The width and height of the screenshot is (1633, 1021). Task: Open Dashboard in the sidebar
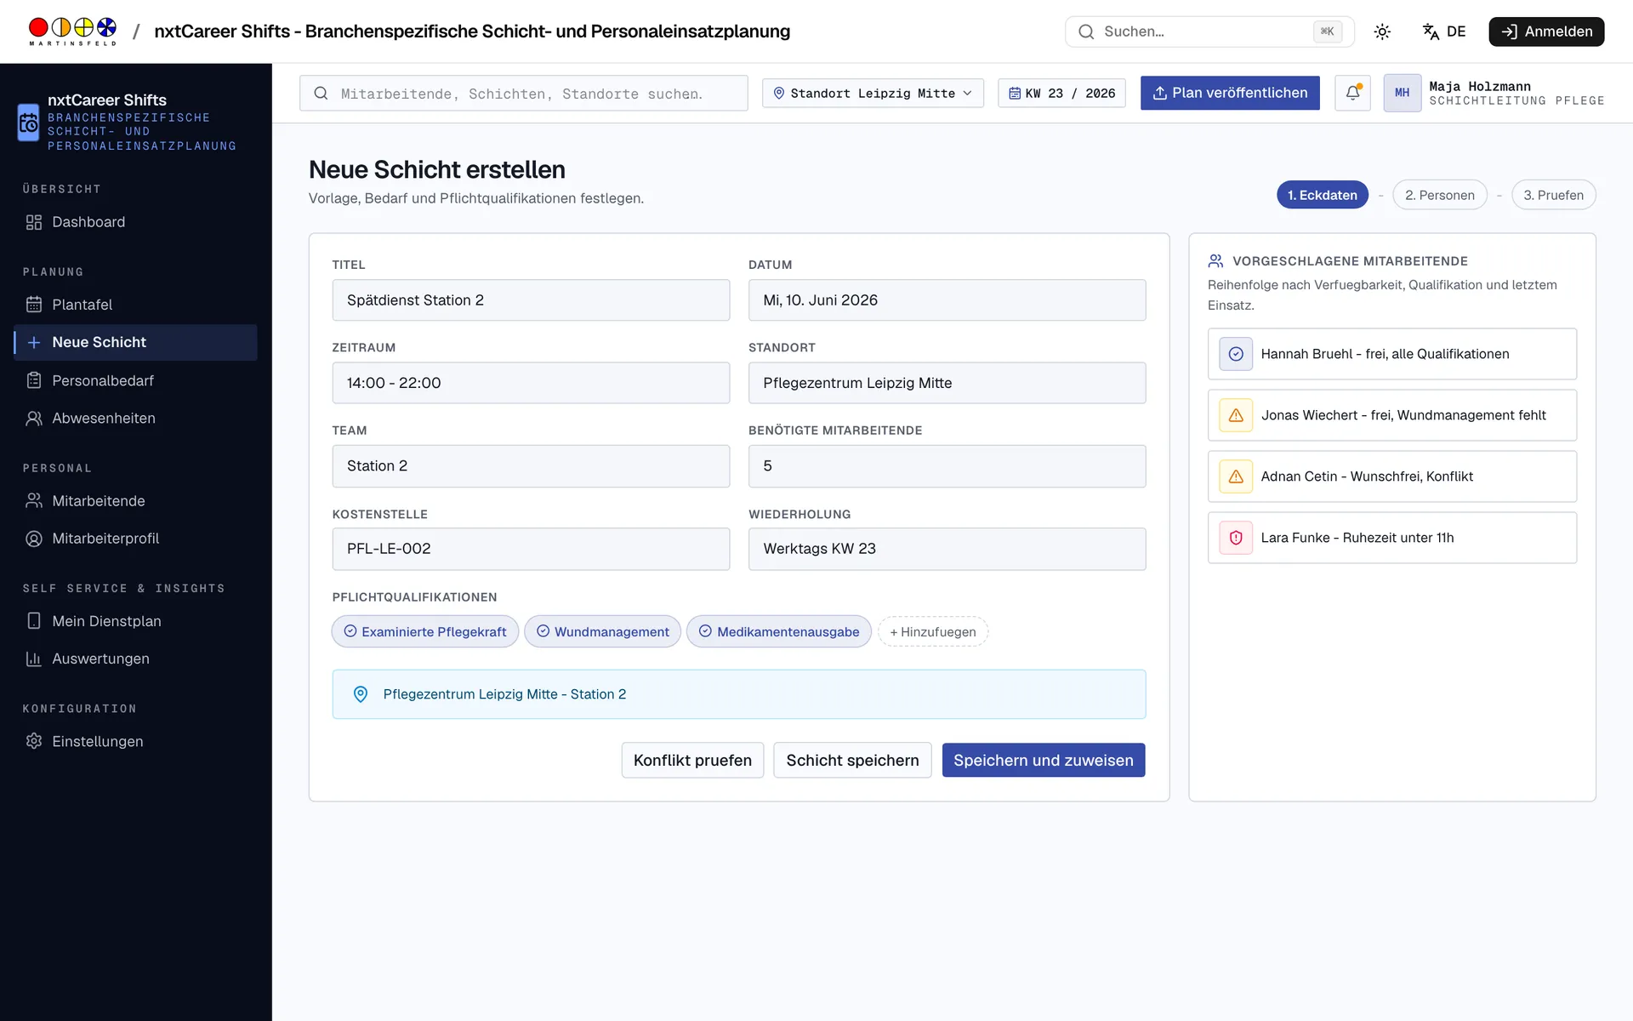coord(135,222)
